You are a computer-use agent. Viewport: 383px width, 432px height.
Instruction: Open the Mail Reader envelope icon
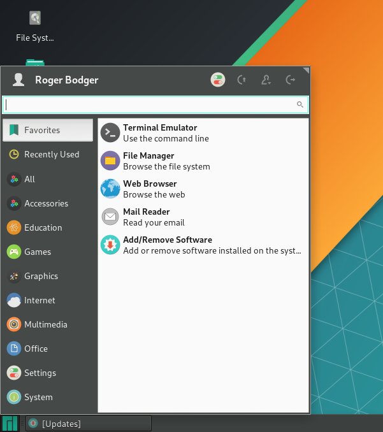[110, 217]
